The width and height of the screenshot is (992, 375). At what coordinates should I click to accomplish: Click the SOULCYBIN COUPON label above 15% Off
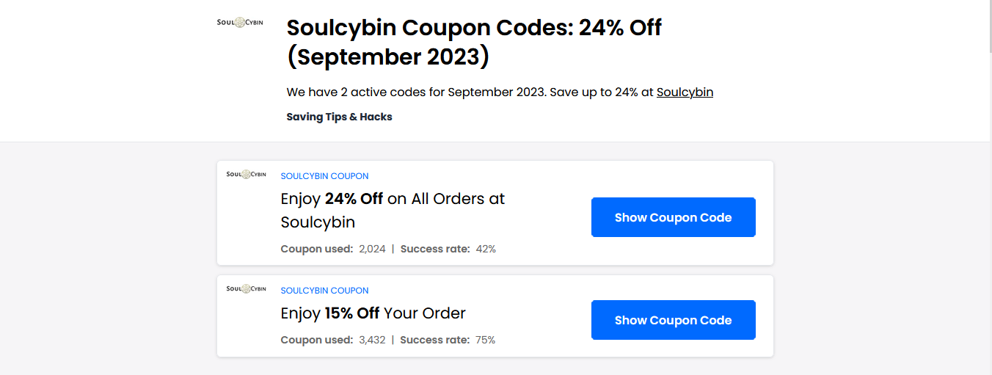point(324,291)
